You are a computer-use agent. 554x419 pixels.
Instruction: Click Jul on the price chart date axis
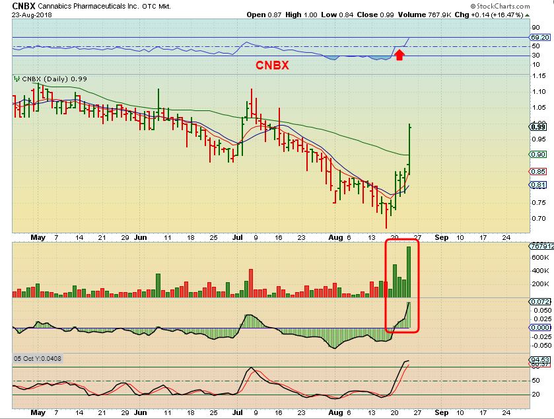[238, 238]
